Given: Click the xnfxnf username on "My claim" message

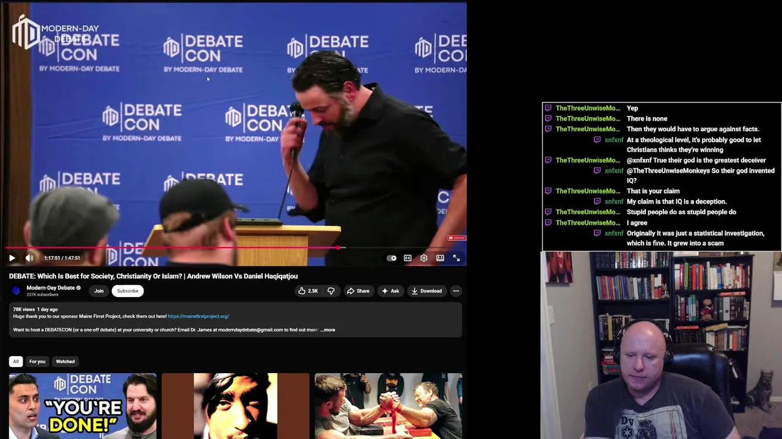Looking at the screenshot, I should click(x=614, y=202).
